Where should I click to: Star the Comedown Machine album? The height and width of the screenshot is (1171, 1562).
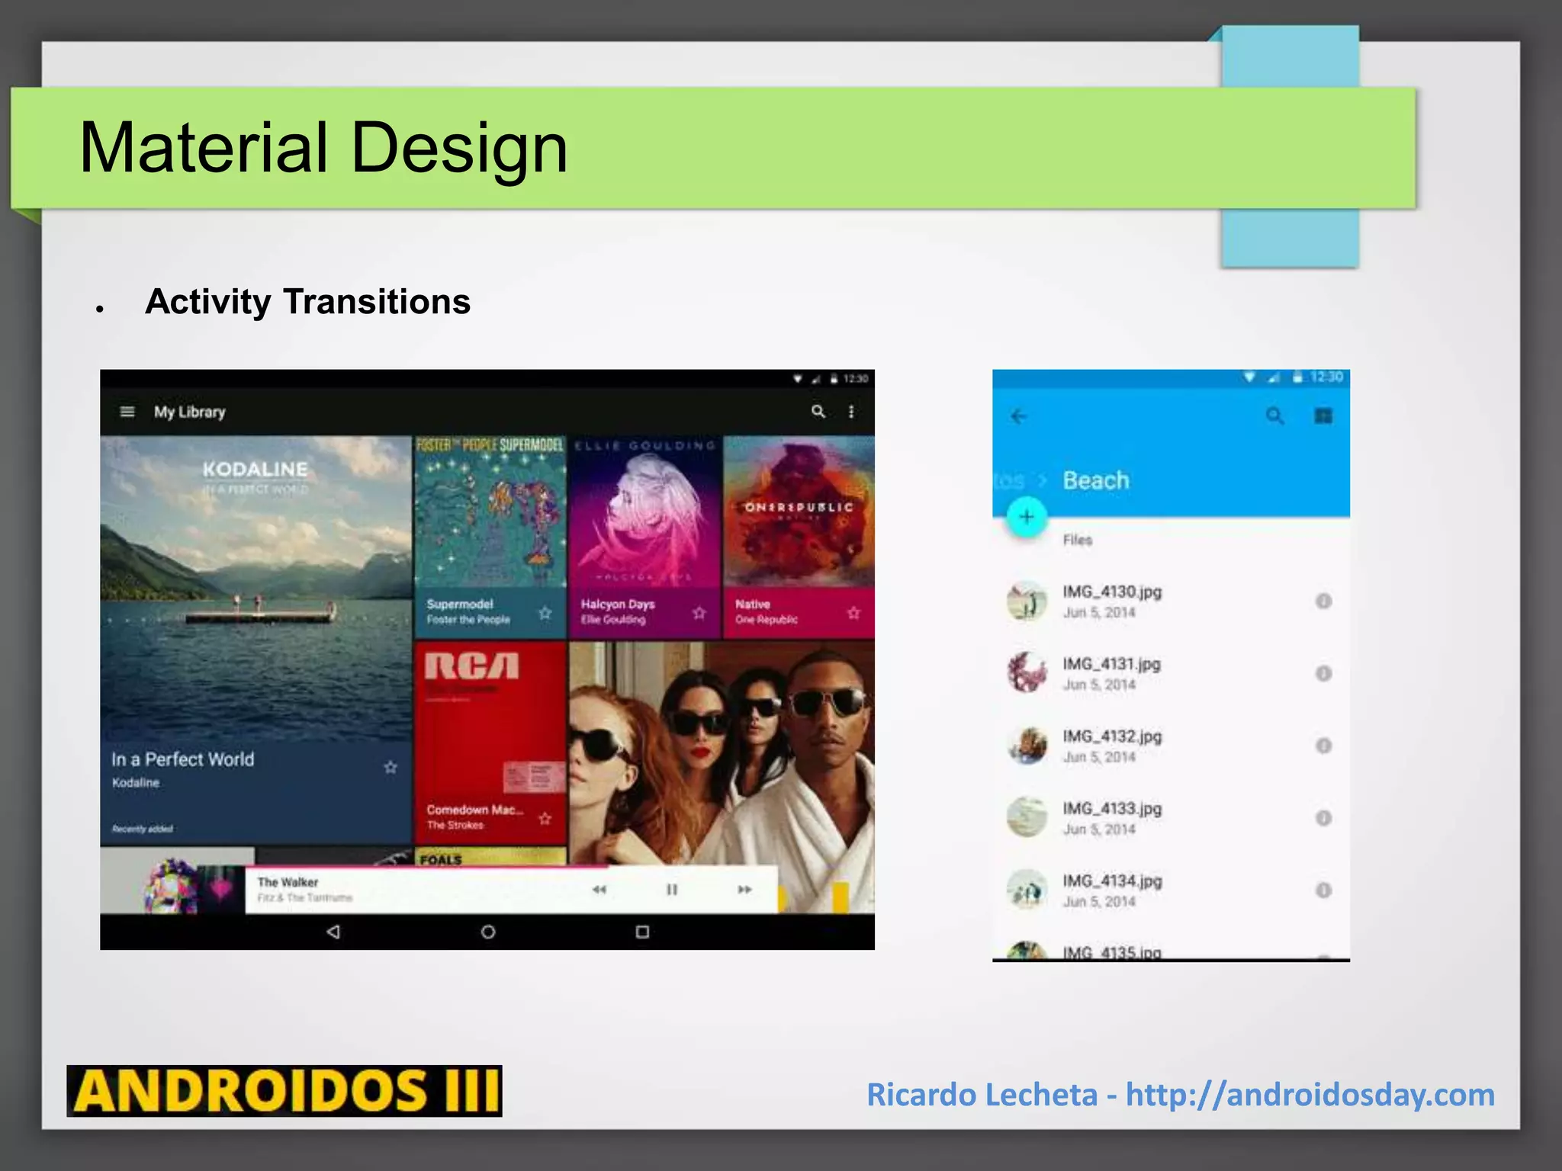coord(545,818)
